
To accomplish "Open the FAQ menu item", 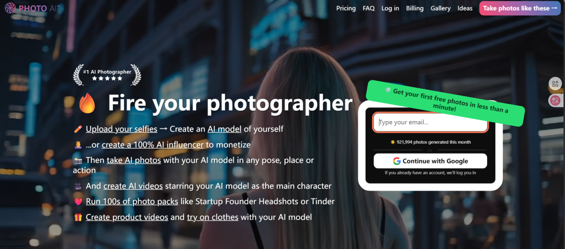I will tap(369, 8).
